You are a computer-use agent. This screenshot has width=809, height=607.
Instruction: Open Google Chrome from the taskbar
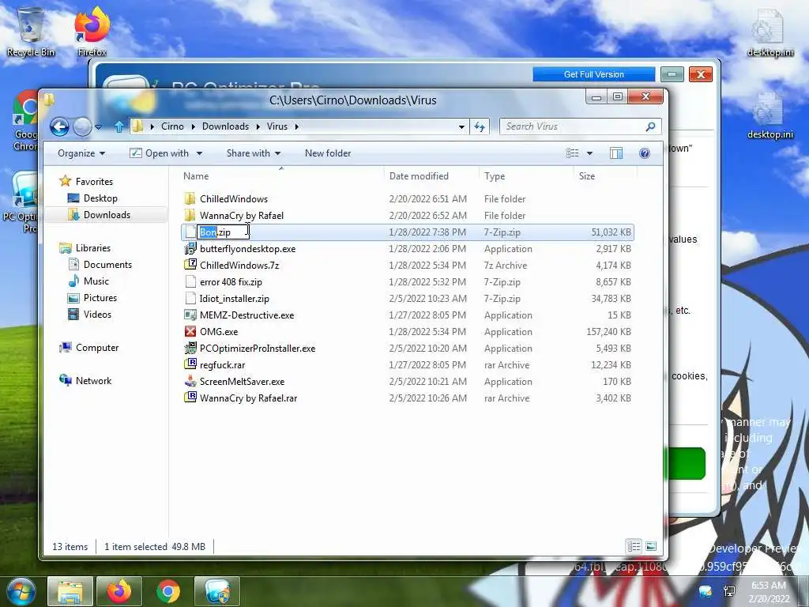pyautogui.click(x=168, y=592)
